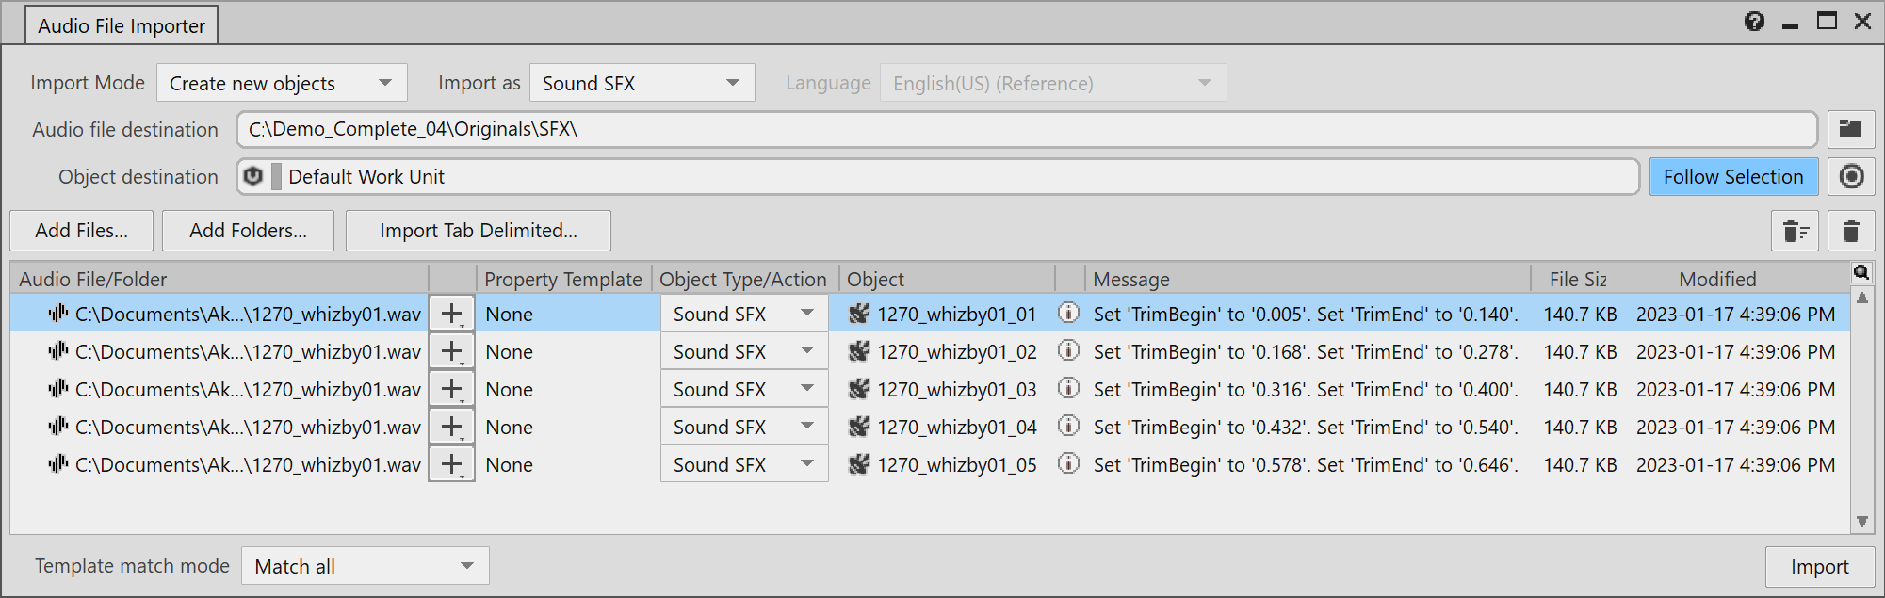Sort by the Message column header
The width and height of the screenshot is (1885, 598).
[1306, 279]
